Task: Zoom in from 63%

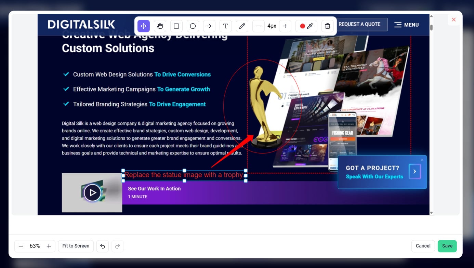Action: (x=49, y=246)
